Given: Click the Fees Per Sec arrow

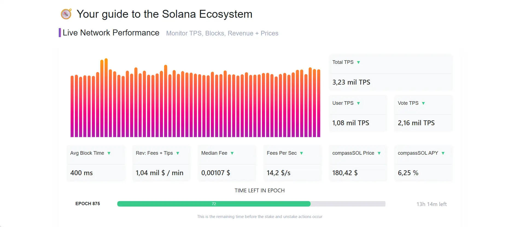Looking at the screenshot, I should coord(302,153).
